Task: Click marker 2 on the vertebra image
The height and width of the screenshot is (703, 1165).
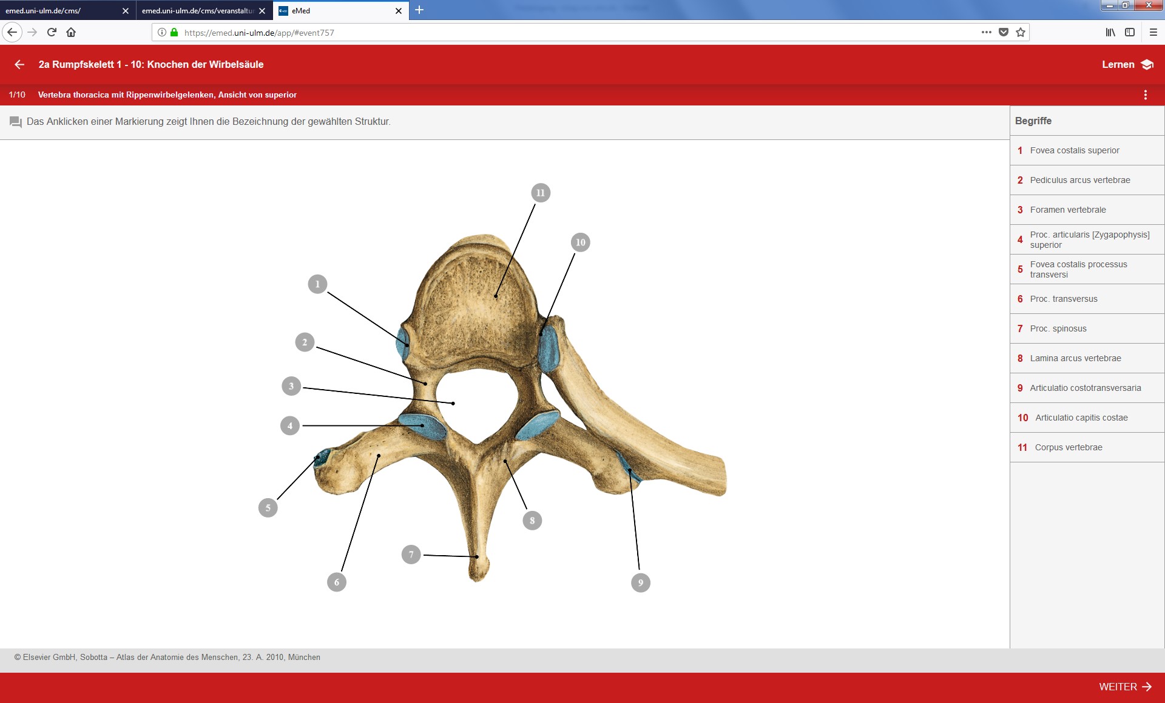Action: coord(305,342)
